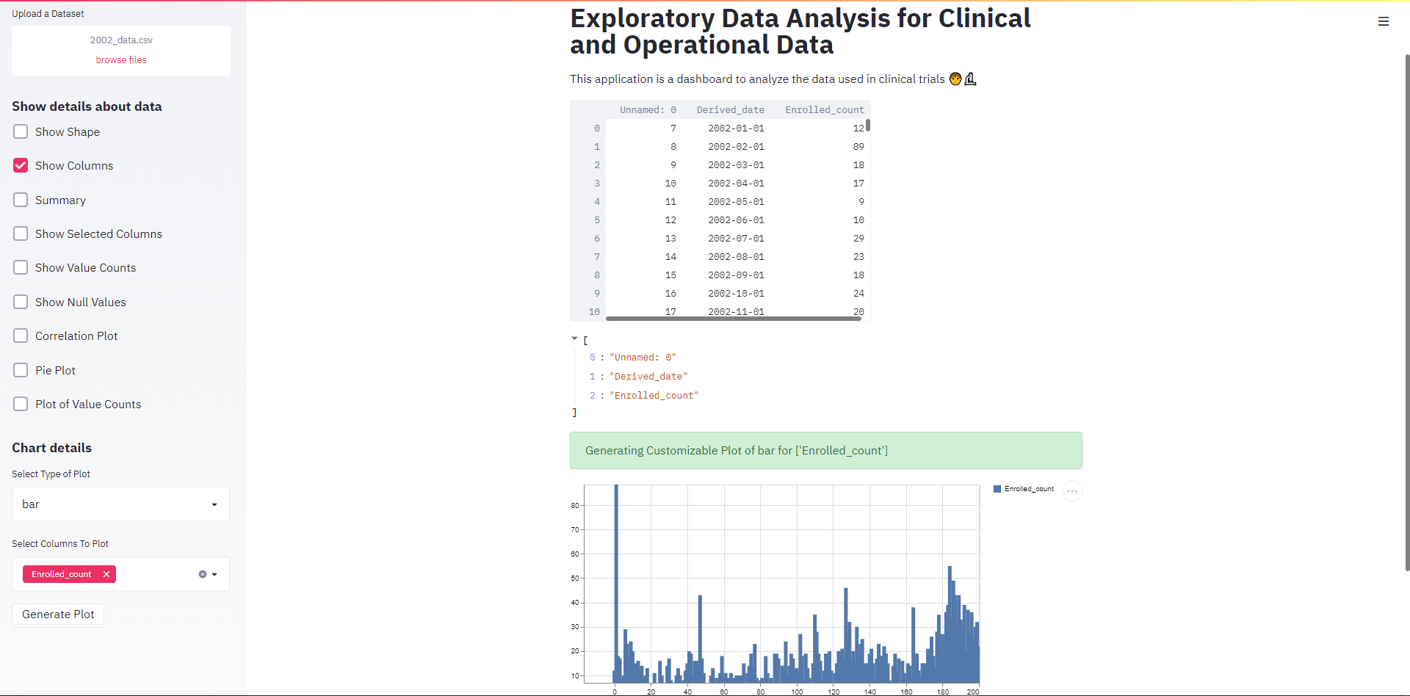Sort table by Derived_date column header

pyautogui.click(x=730, y=110)
